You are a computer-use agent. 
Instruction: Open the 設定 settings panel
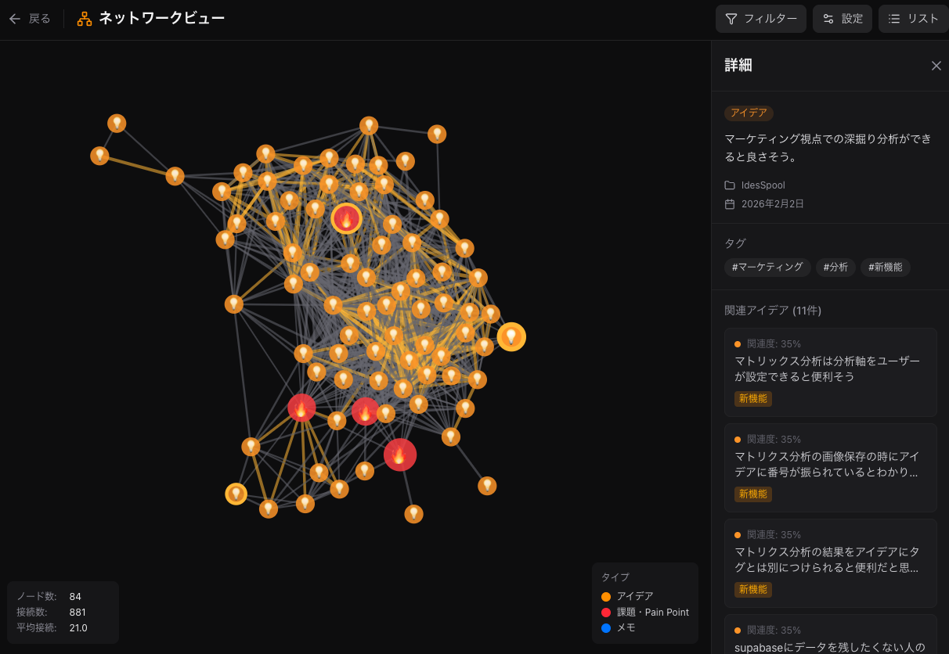click(842, 19)
